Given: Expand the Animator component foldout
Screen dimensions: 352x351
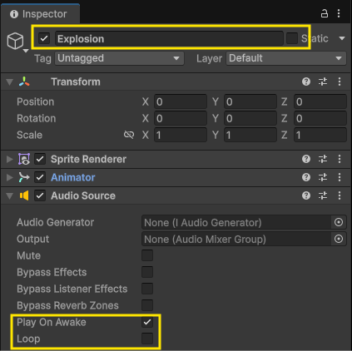Looking at the screenshot, I should click(x=10, y=177).
